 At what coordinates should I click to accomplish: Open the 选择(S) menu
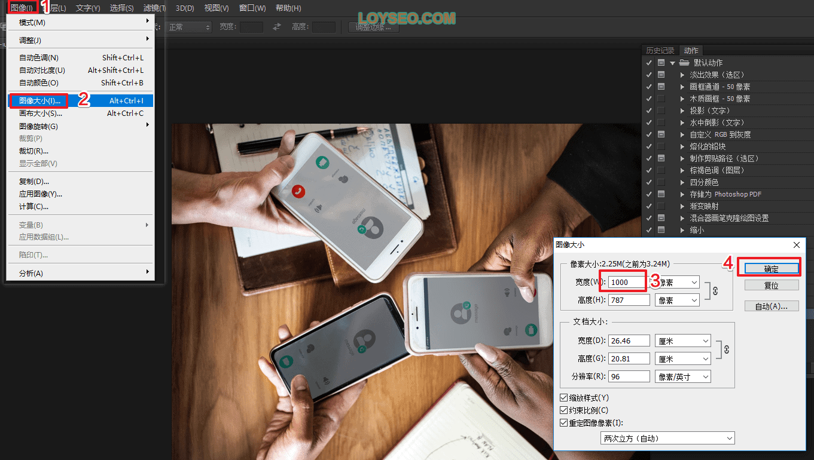(x=122, y=8)
